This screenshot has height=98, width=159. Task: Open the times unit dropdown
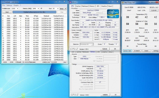[x=63, y=9]
